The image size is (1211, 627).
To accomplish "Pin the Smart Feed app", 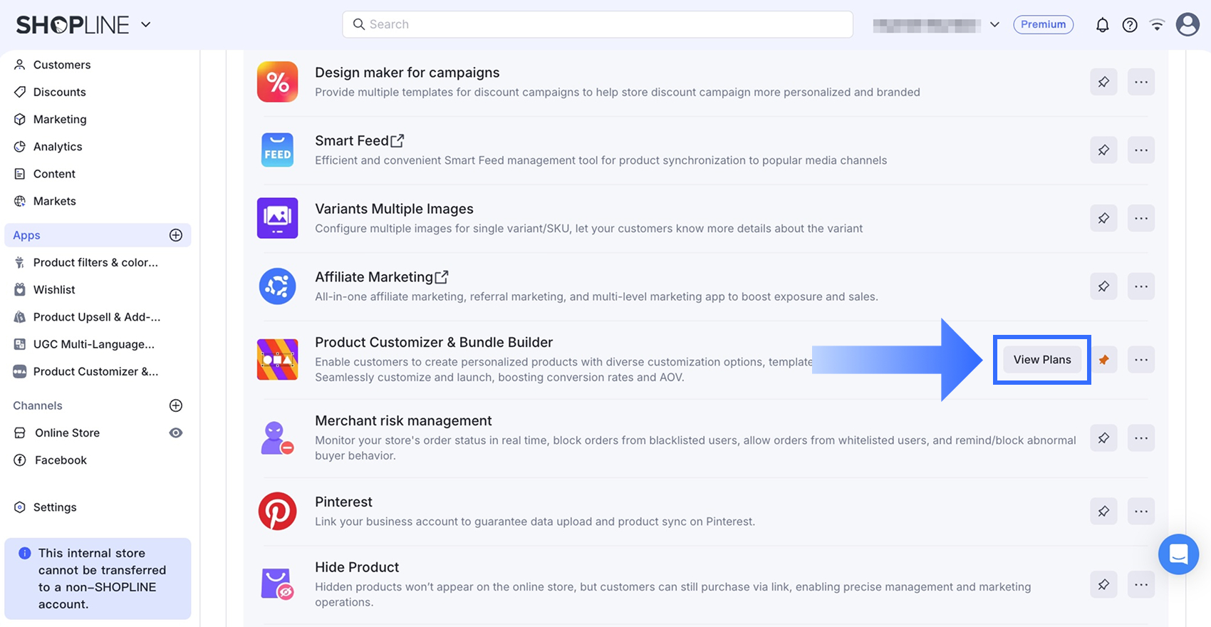I will [x=1103, y=150].
